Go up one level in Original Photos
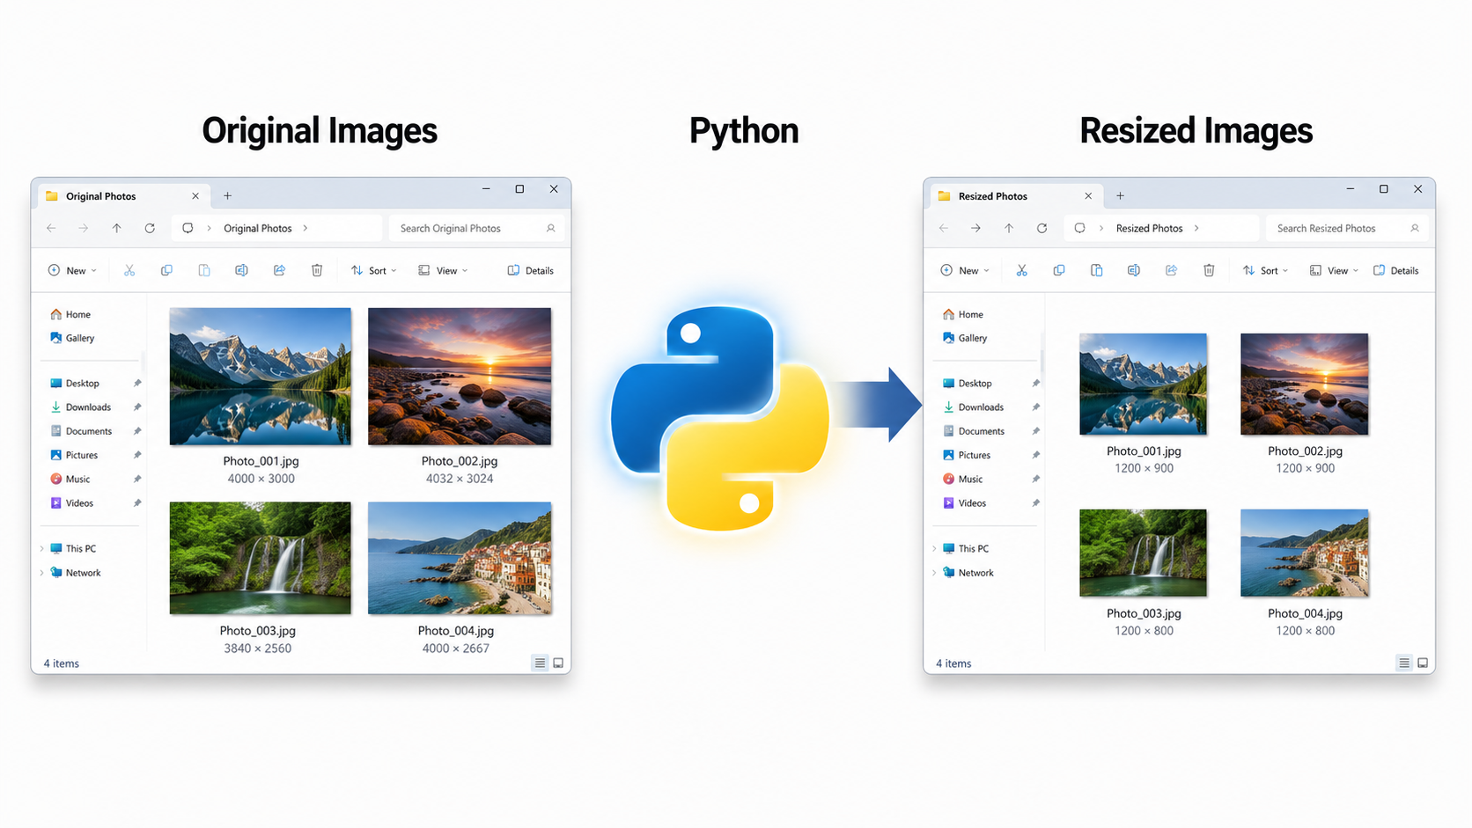 [x=116, y=228]
